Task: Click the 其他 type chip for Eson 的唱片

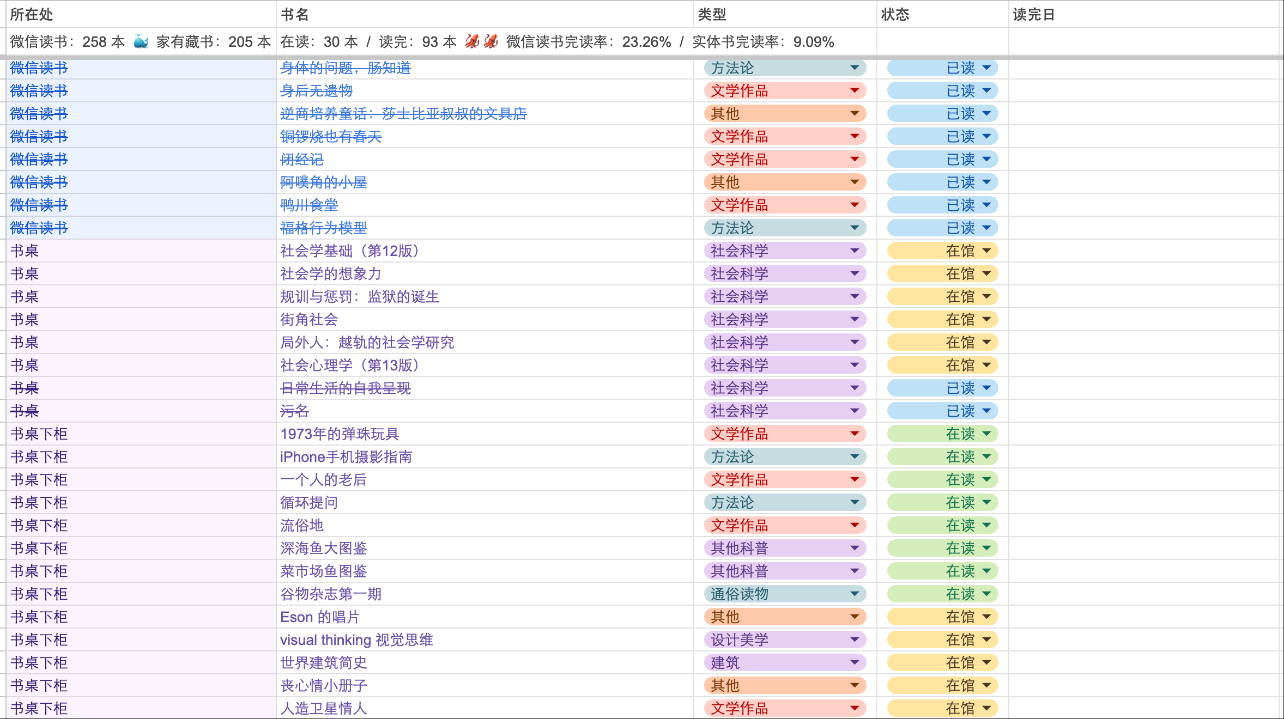Action: pos(785,617)
